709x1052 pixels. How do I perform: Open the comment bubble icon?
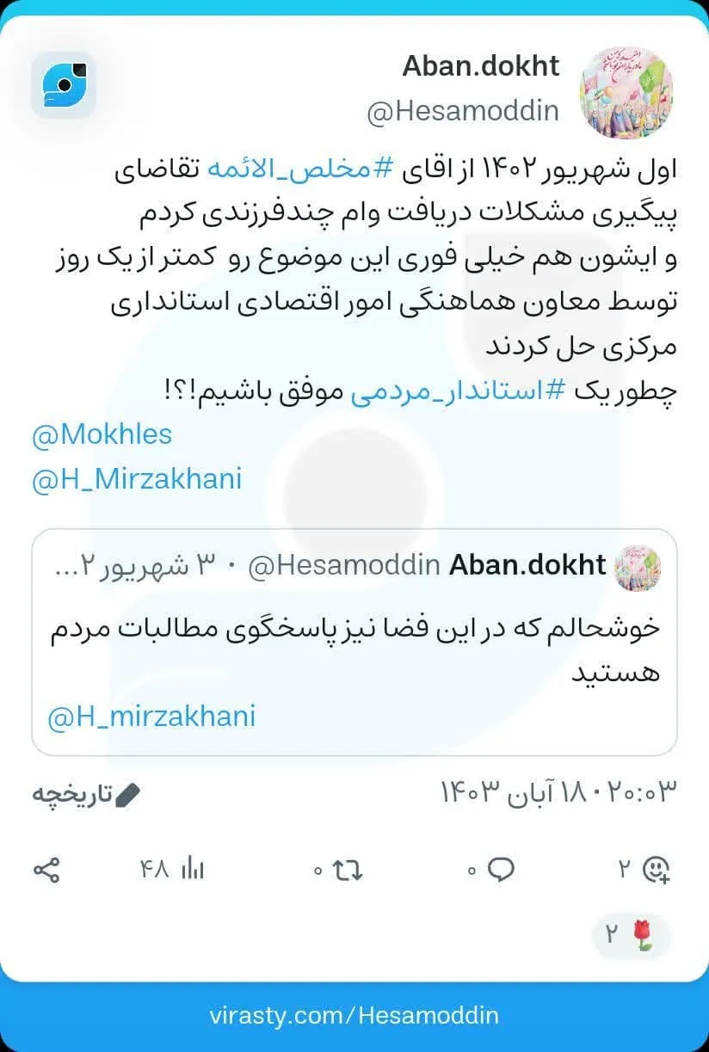coord(501,869)
